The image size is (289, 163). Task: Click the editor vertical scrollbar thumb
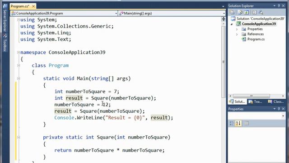(x=224, y=62)
